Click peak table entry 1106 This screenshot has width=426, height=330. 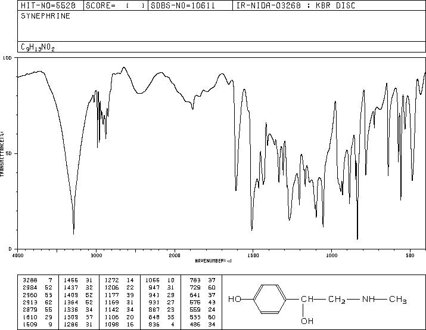[111, 317]
